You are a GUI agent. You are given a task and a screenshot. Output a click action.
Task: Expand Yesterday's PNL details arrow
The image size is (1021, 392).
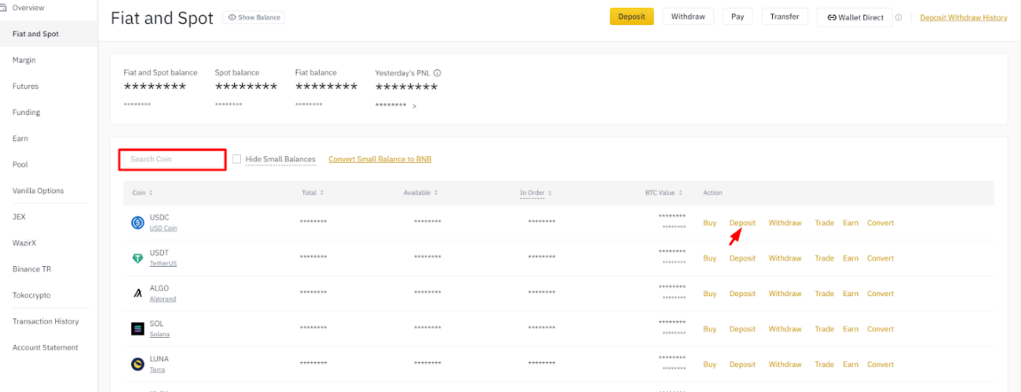pos(415,106)
